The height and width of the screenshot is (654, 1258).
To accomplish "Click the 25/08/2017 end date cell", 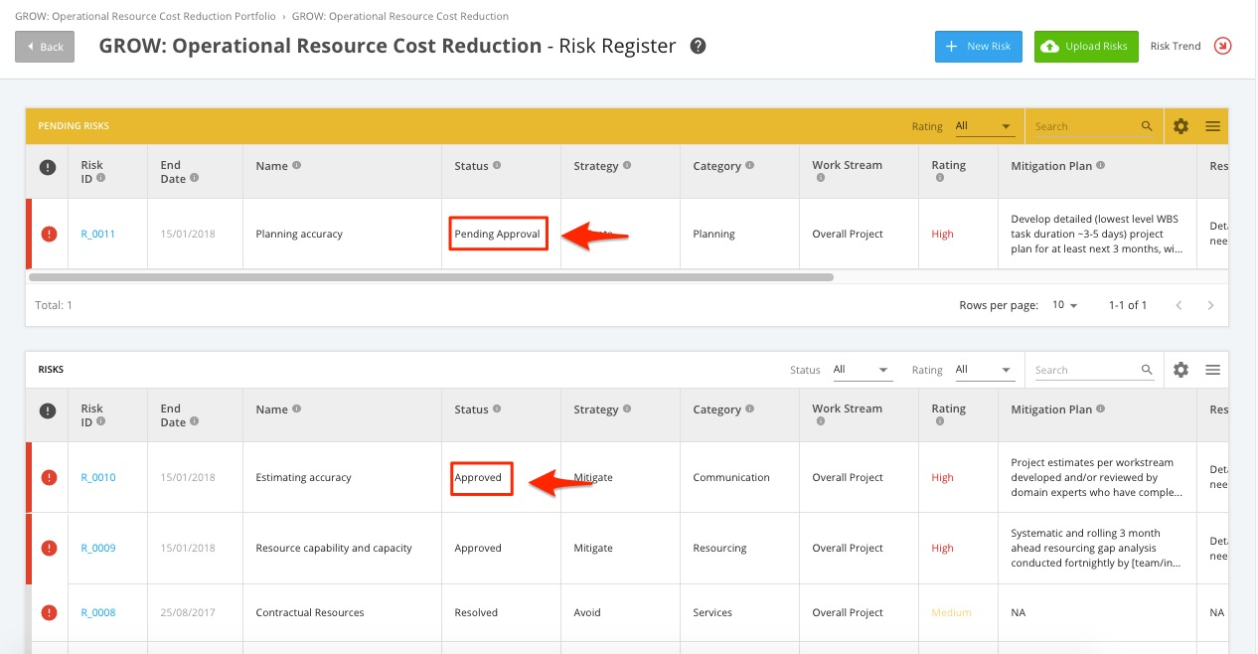I will click(x=196, y=613).
